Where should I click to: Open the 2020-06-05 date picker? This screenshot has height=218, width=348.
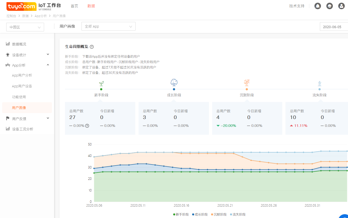[x=334, y=27]
